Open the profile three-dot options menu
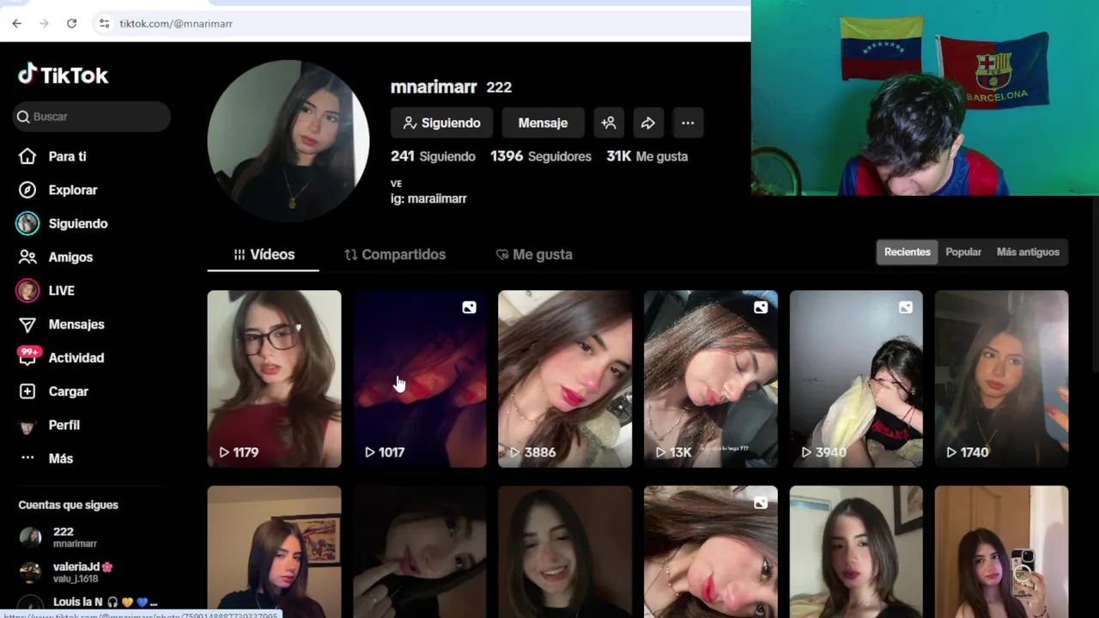 688,123
